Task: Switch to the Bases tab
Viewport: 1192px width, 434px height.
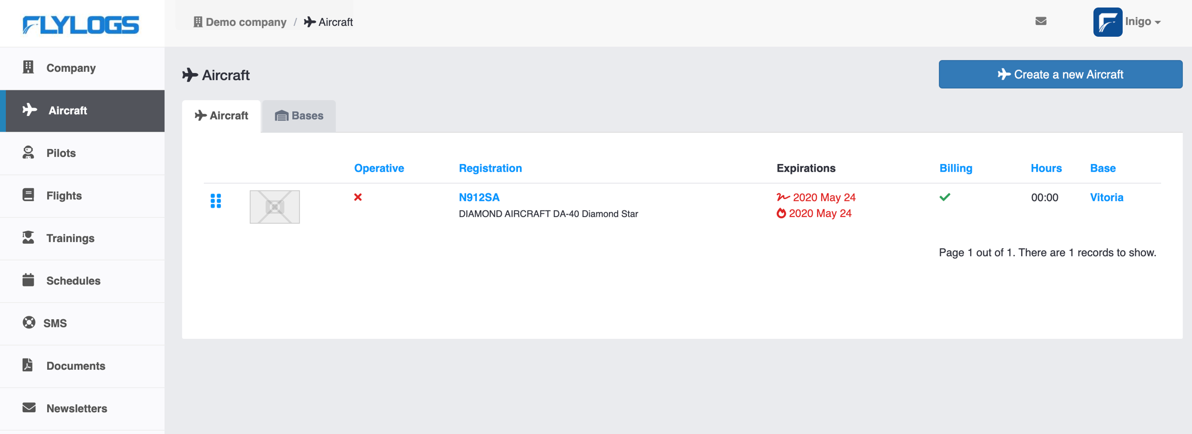Action: tap(299, 116)
